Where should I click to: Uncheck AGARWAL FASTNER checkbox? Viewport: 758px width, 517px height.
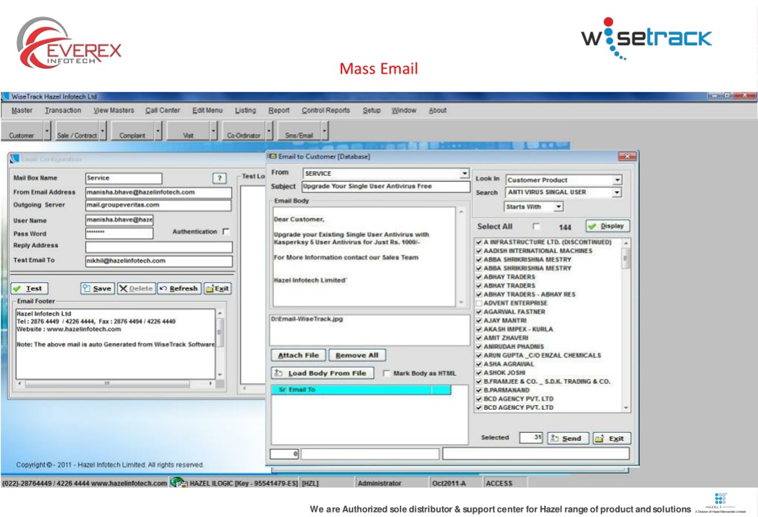(x=479, y=312)
